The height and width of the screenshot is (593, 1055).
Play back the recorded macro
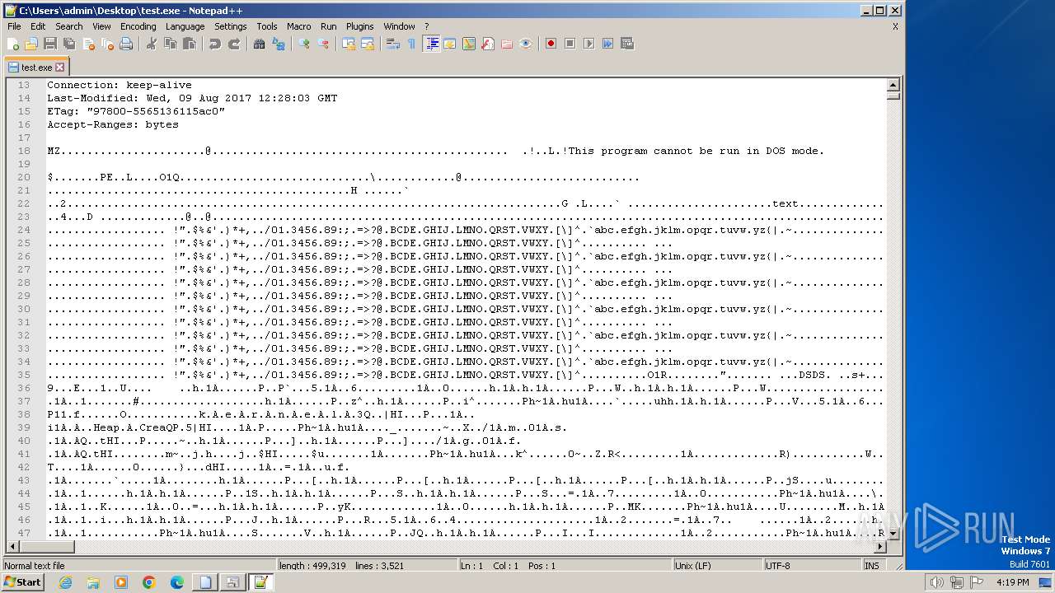(589, 44)
